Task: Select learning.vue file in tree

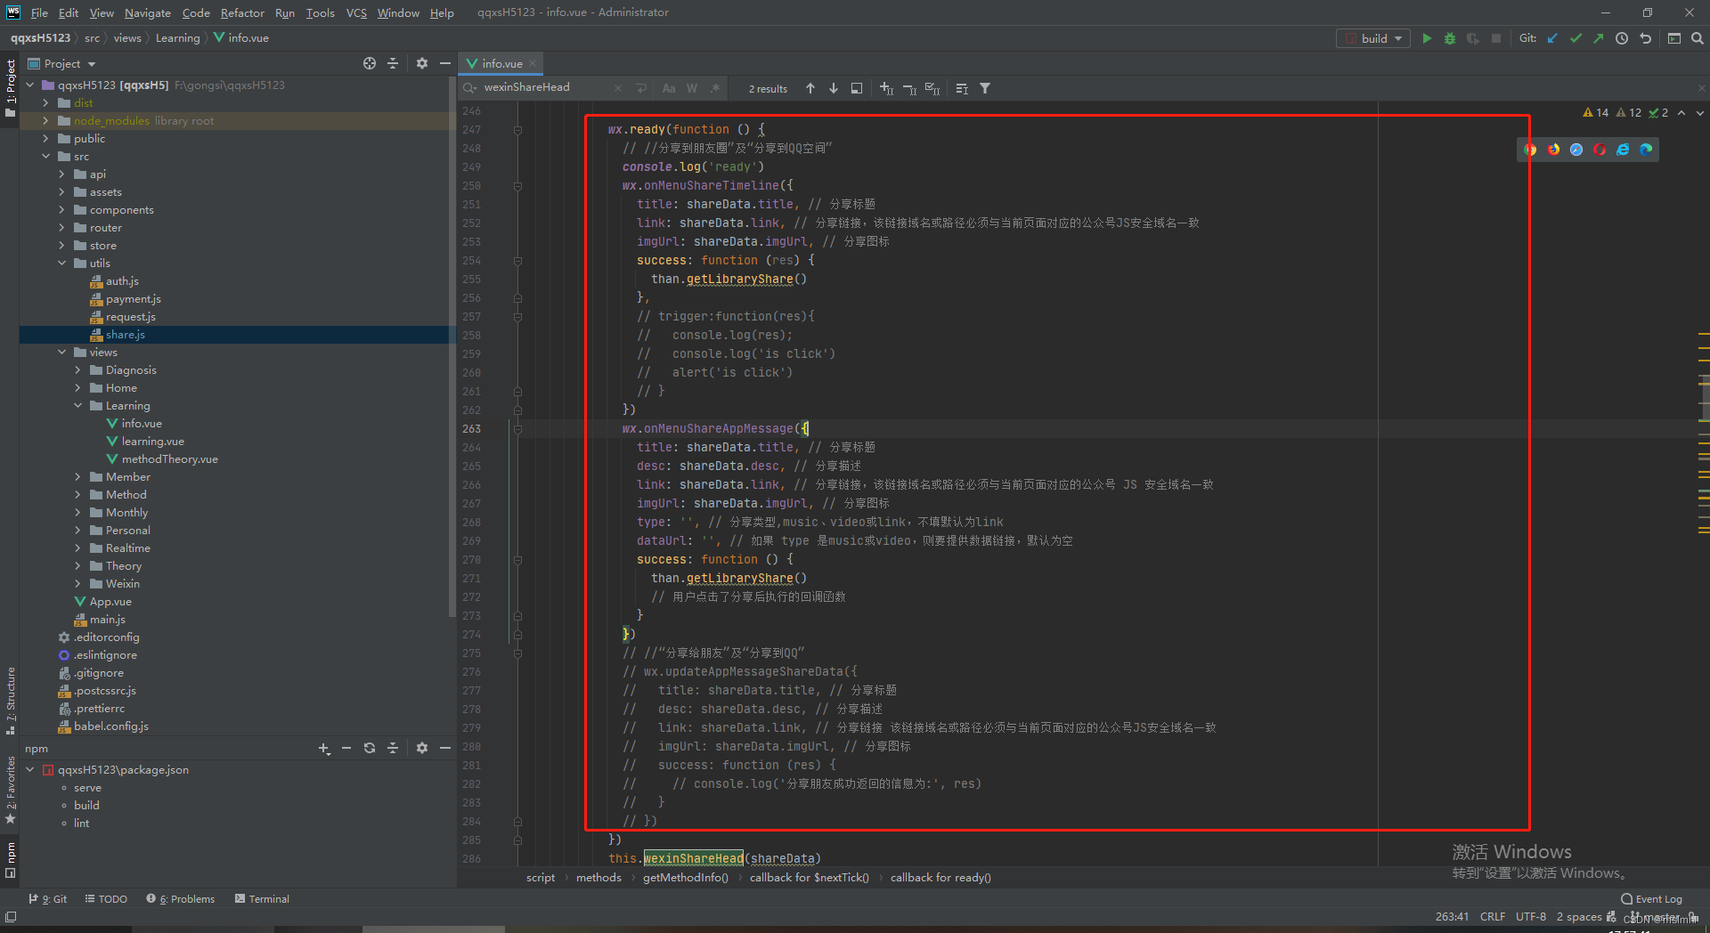Action: 153,442
